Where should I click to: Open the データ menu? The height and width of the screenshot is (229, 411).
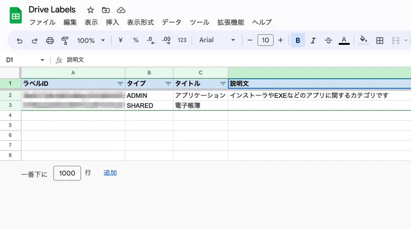tap(172, 22)
